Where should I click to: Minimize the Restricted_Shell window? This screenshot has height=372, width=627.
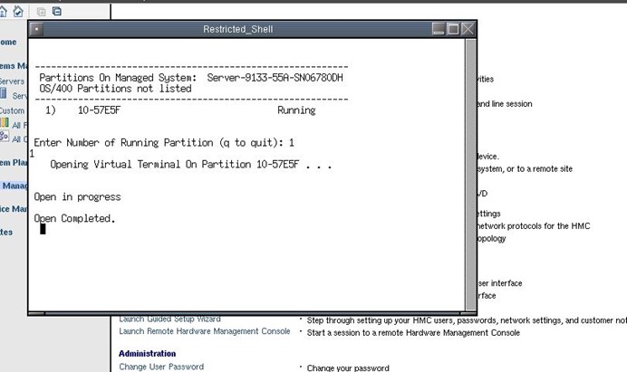(x=439, y=29)
